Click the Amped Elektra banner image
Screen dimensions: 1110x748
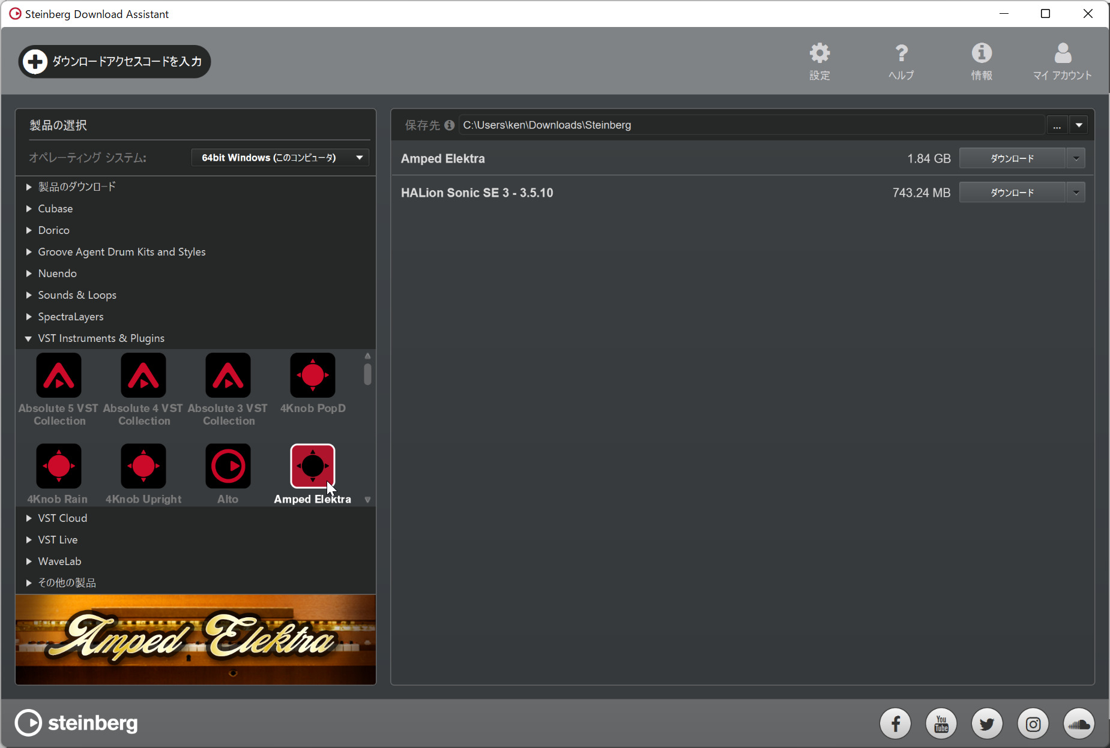[196, 639]
